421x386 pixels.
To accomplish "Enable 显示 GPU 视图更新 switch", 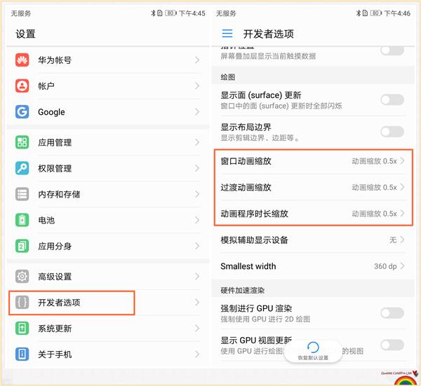I will [x=392, y=345].
